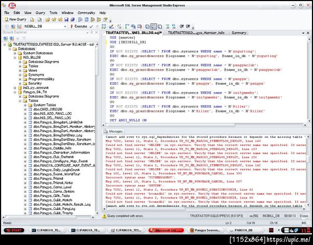Click the Database Engine Query icon beside New Query

click(32, 19)
